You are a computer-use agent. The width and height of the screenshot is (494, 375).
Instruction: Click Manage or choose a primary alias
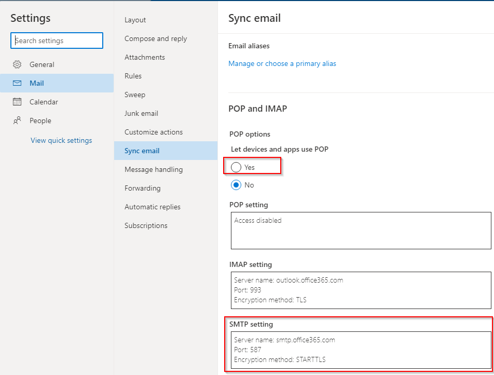282,63
